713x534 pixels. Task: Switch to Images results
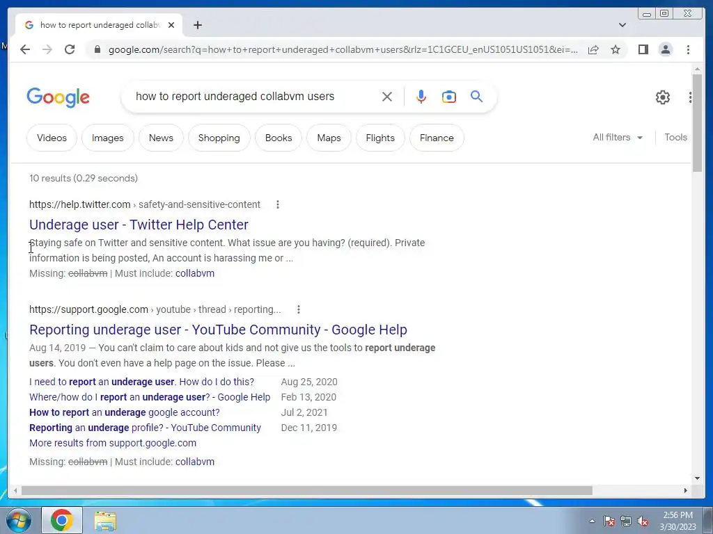tap(108, 138)
